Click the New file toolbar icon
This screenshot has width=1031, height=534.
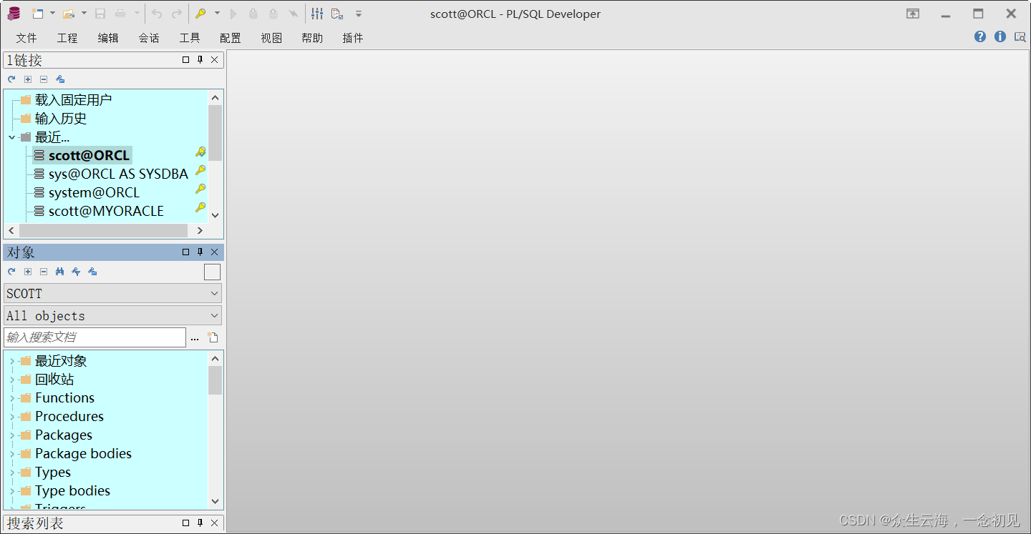[x=37, y=14]
